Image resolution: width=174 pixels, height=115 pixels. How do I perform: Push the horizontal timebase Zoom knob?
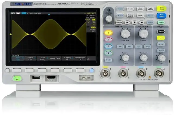(x=143, y=34)
